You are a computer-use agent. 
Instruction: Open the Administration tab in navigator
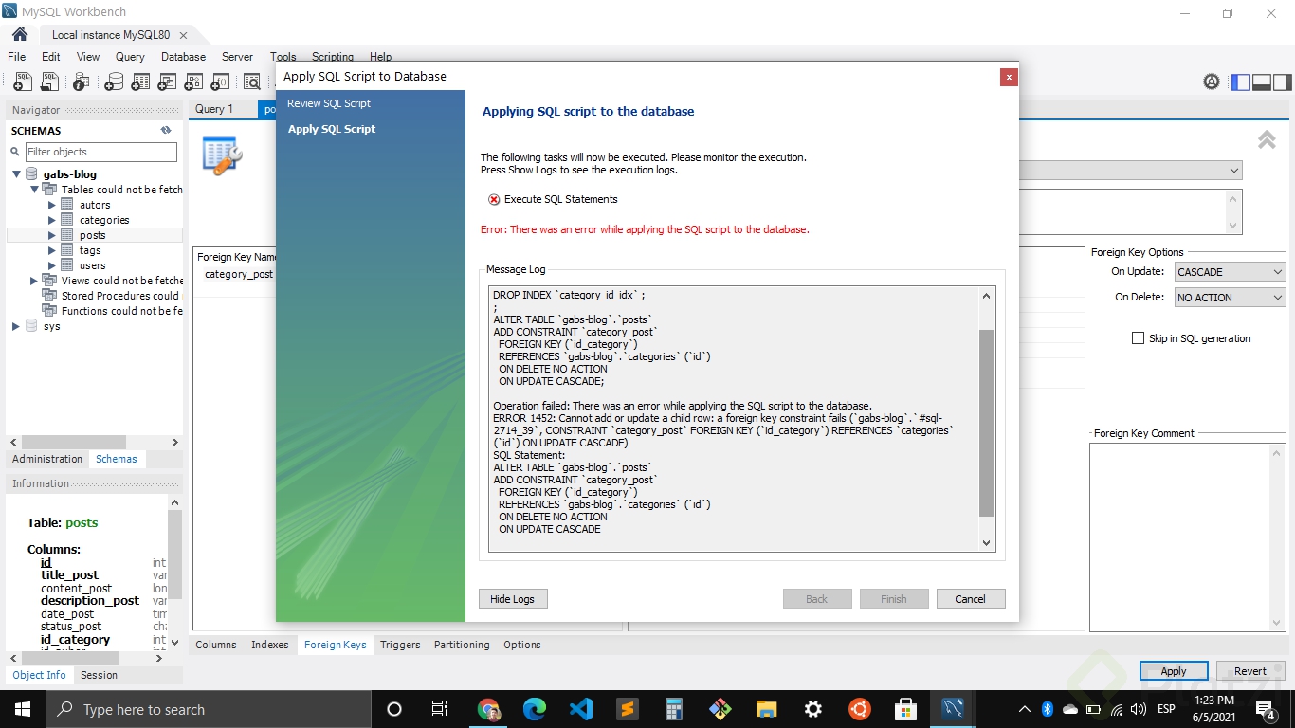click(47, 459)
